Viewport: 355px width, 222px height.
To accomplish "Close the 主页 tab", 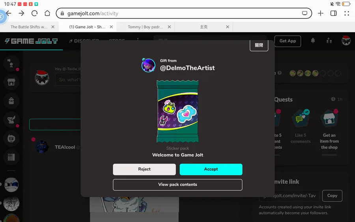I will pos(228,27).
